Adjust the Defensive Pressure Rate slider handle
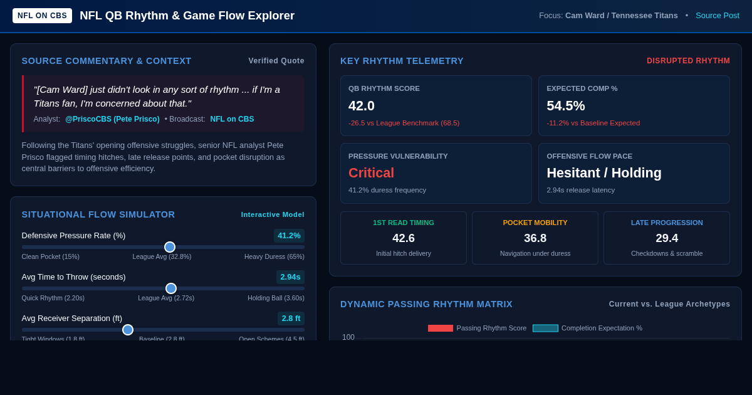The image size is (752, 395). [170, 247]
